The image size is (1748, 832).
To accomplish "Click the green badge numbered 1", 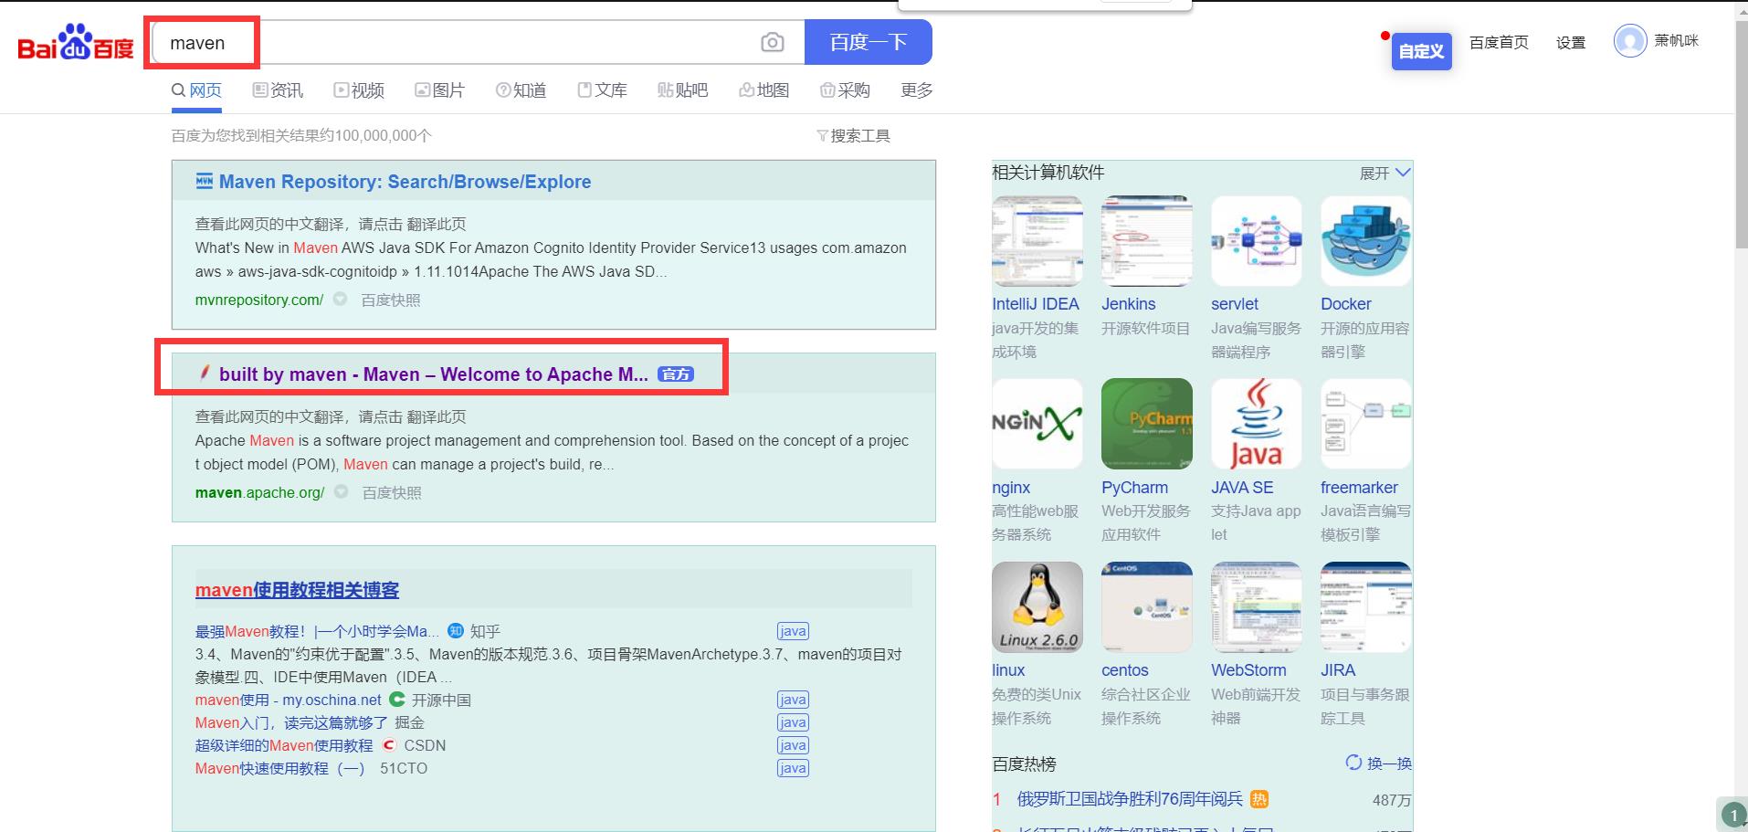I will (1733, 815).
